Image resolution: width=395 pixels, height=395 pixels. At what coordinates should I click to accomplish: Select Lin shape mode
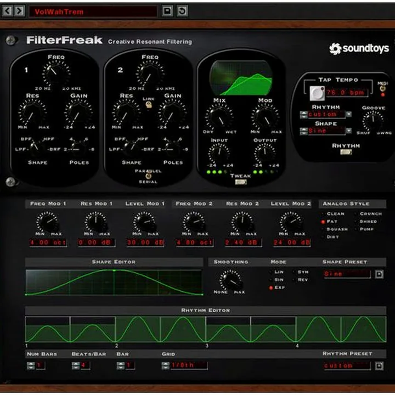tap(276, 272)
